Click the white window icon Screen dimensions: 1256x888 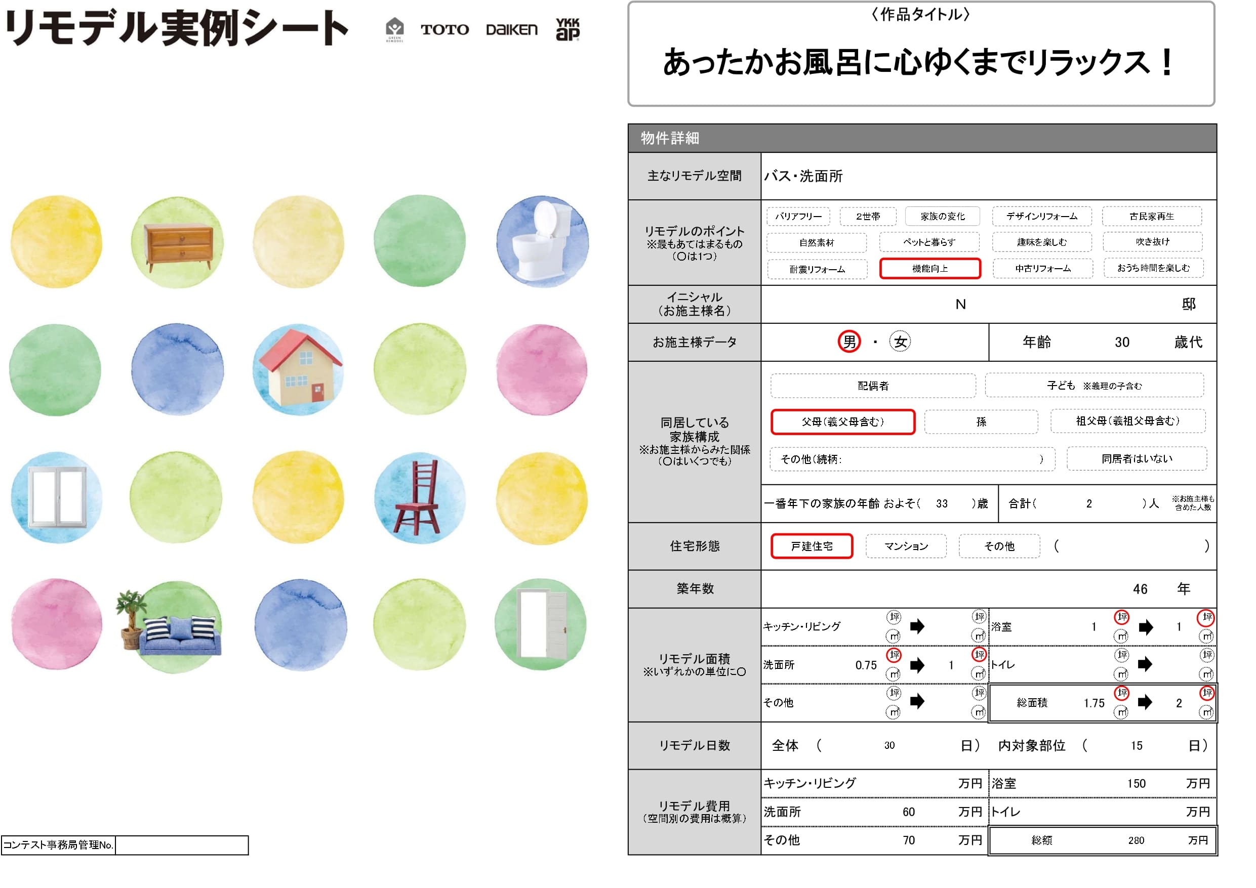57,497
